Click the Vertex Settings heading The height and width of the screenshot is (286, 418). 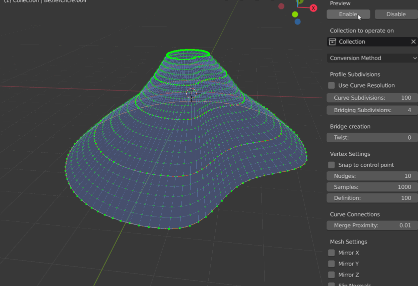350,154
